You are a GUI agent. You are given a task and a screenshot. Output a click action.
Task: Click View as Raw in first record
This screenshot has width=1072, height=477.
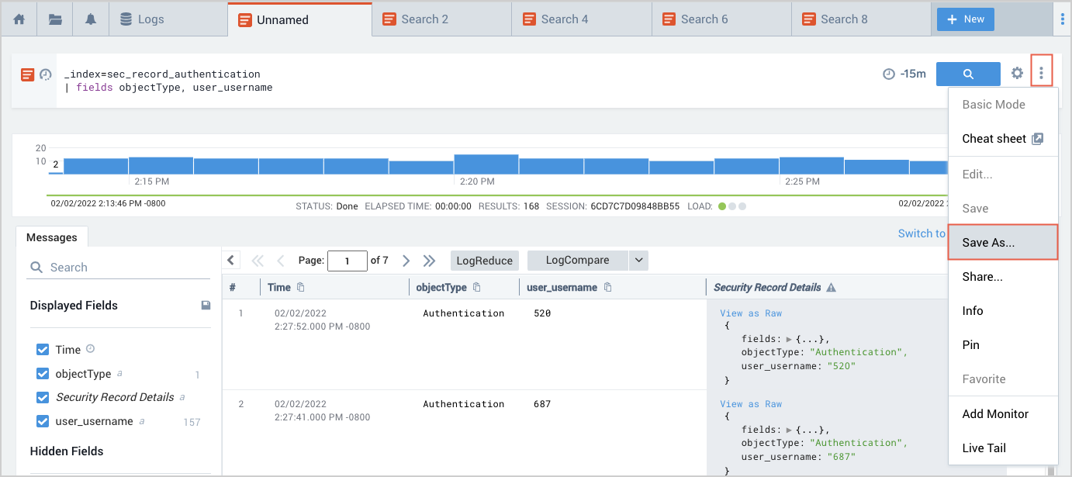point(750,313)
